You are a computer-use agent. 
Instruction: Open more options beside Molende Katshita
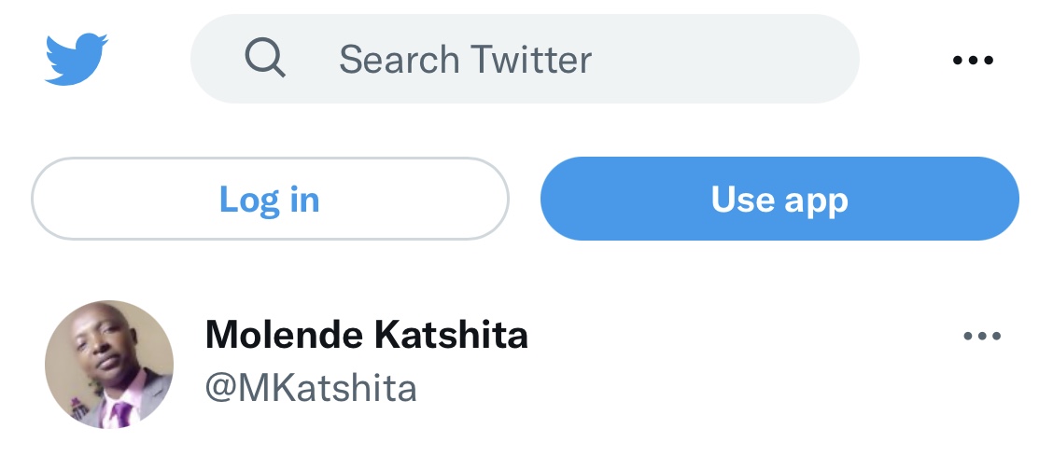[x=982, y=337]
